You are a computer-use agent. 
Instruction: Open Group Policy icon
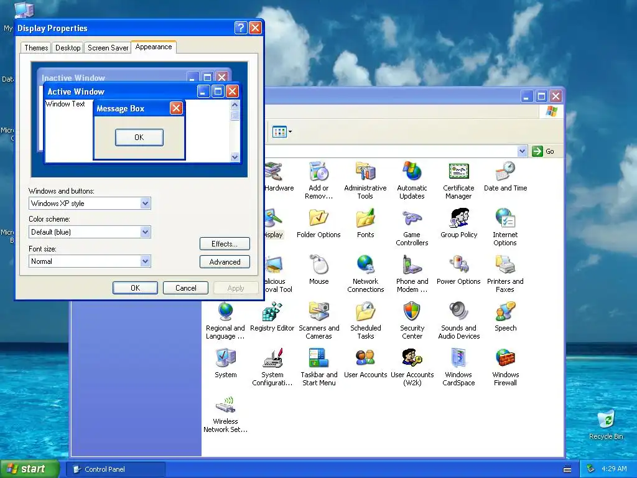(458, 218)
